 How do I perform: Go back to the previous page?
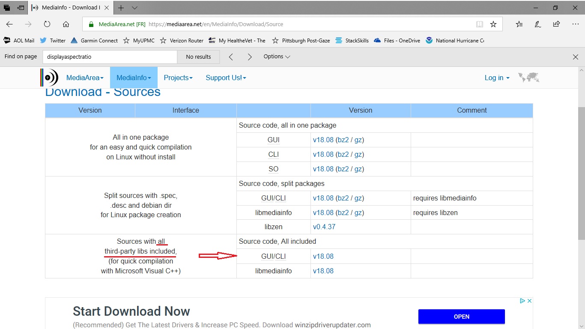tap(9, 24)
